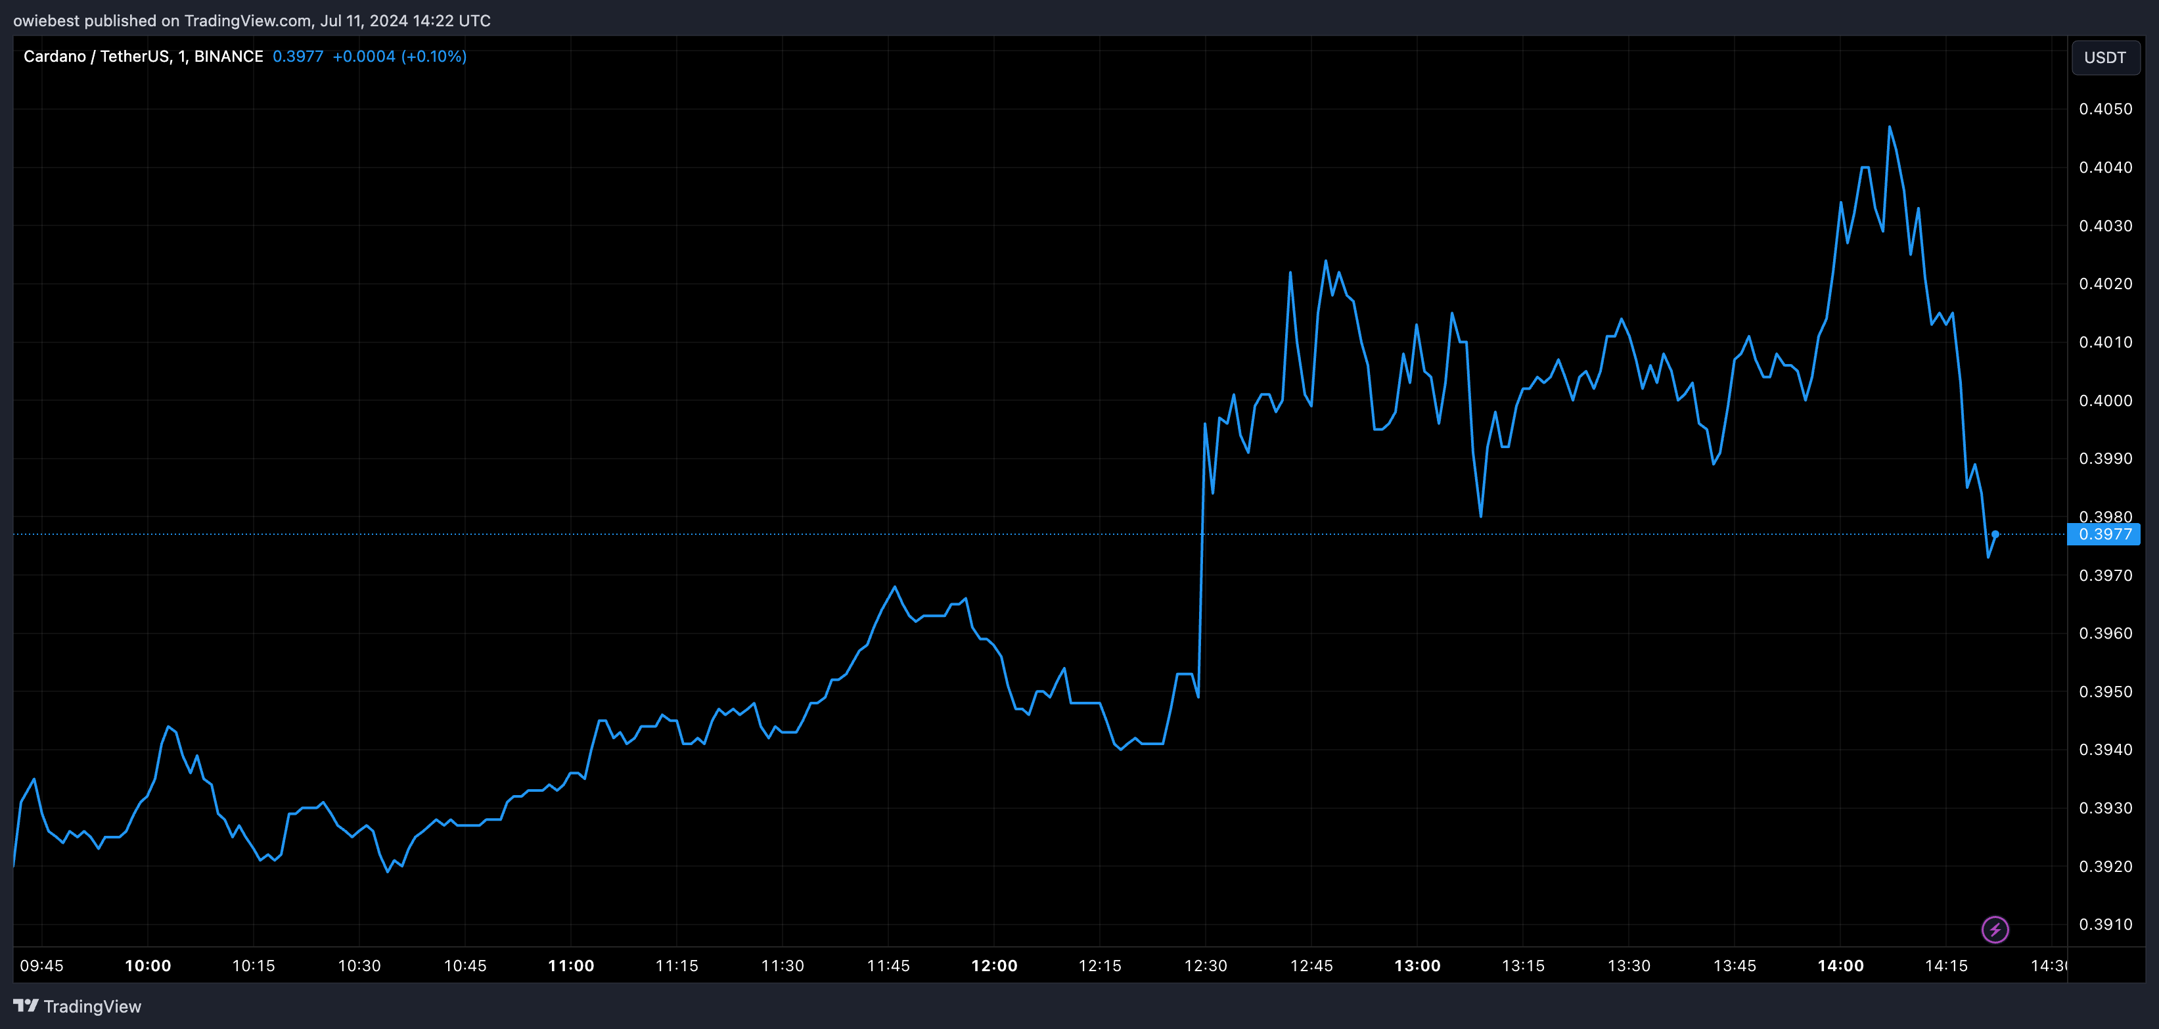Click the +0.0004 (+0.10%) change value
The image size is (2159, 1029).
click(x=399, y=56)
